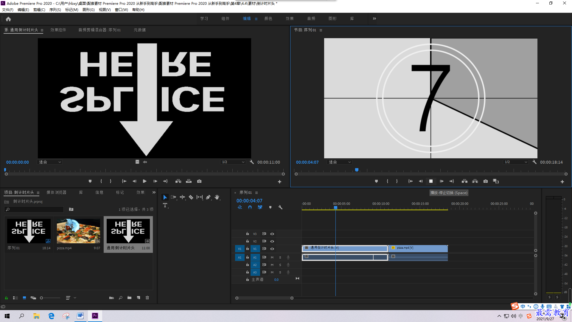572x322 pixels.
Task: Select the Razor tool
Action: pyautogui.click(x=191, y=197)
